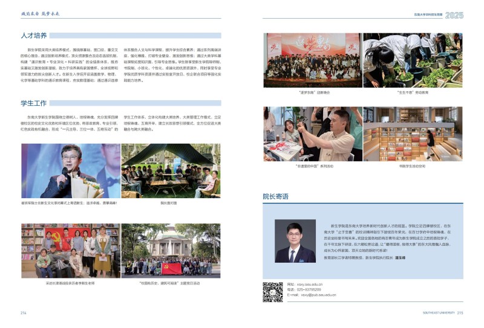Click the dean's portrait photo
484x328 pixels.
click(x=295, y=241)
